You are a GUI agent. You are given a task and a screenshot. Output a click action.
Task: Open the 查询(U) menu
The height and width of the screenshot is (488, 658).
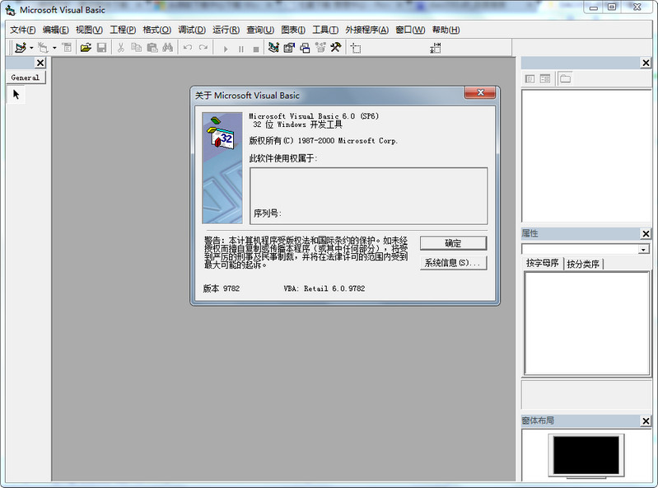click(260, 30)
